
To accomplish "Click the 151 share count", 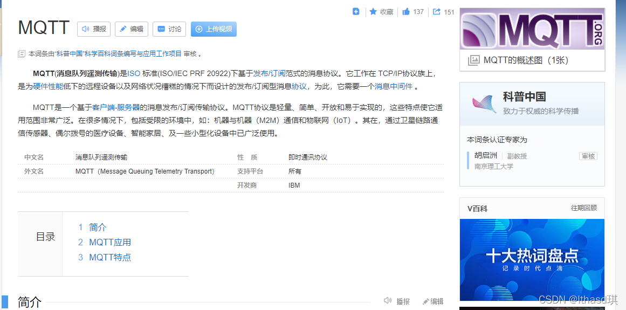I will (x=449, y=12).
